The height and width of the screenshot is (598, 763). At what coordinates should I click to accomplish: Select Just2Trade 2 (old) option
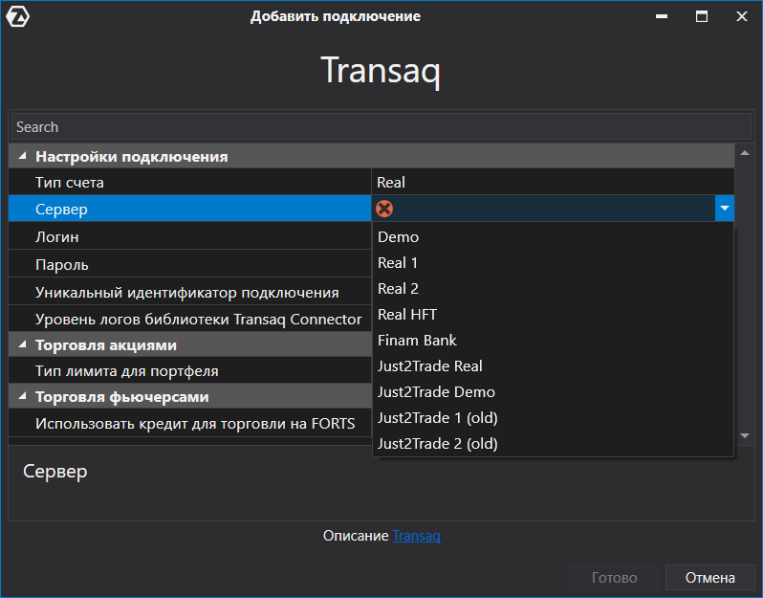(x=553, y=443)
